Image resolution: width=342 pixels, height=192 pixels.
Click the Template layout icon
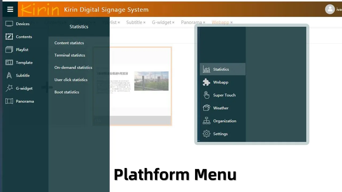(x=9, y=62)
